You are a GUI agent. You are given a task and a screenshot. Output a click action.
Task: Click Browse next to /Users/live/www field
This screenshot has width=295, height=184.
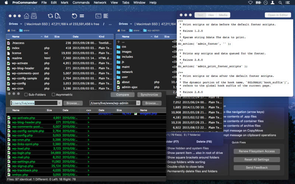tap(73, 103)
